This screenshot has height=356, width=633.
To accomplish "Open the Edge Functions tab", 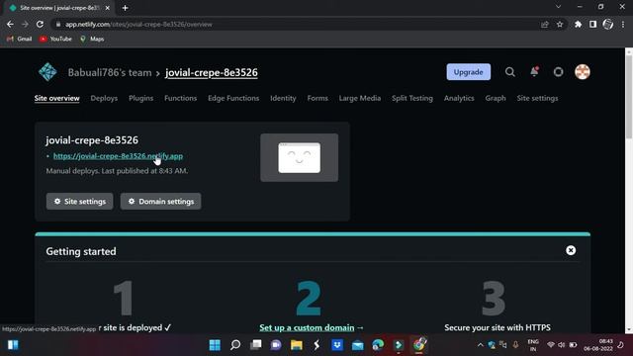I will [233, 98].
